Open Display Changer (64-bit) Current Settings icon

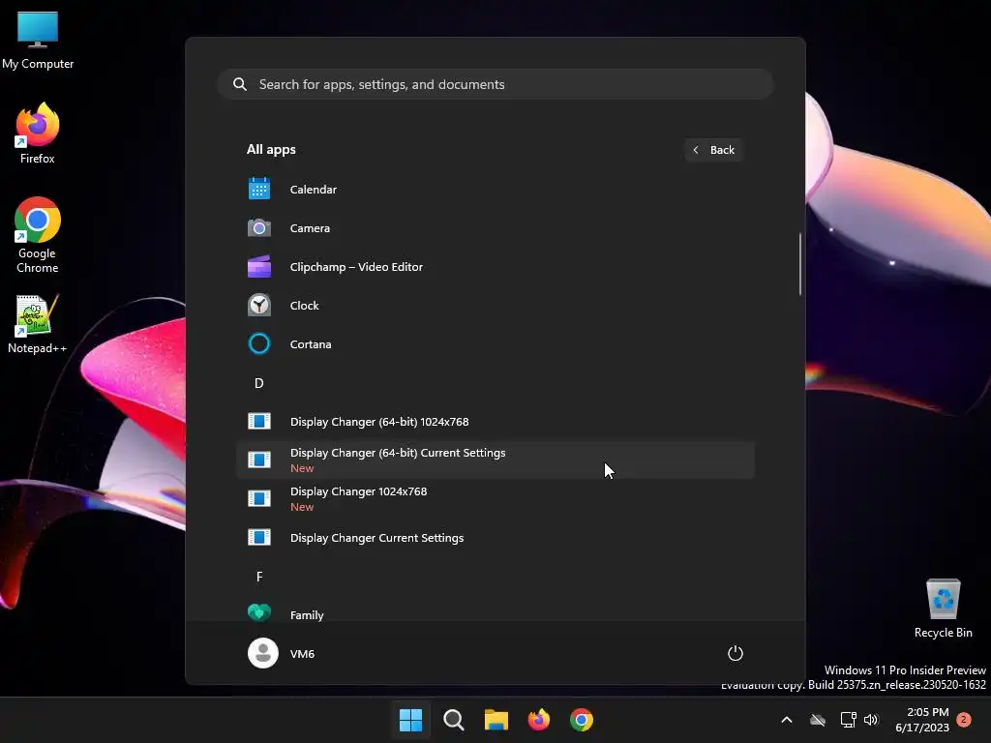pos(259,460)
